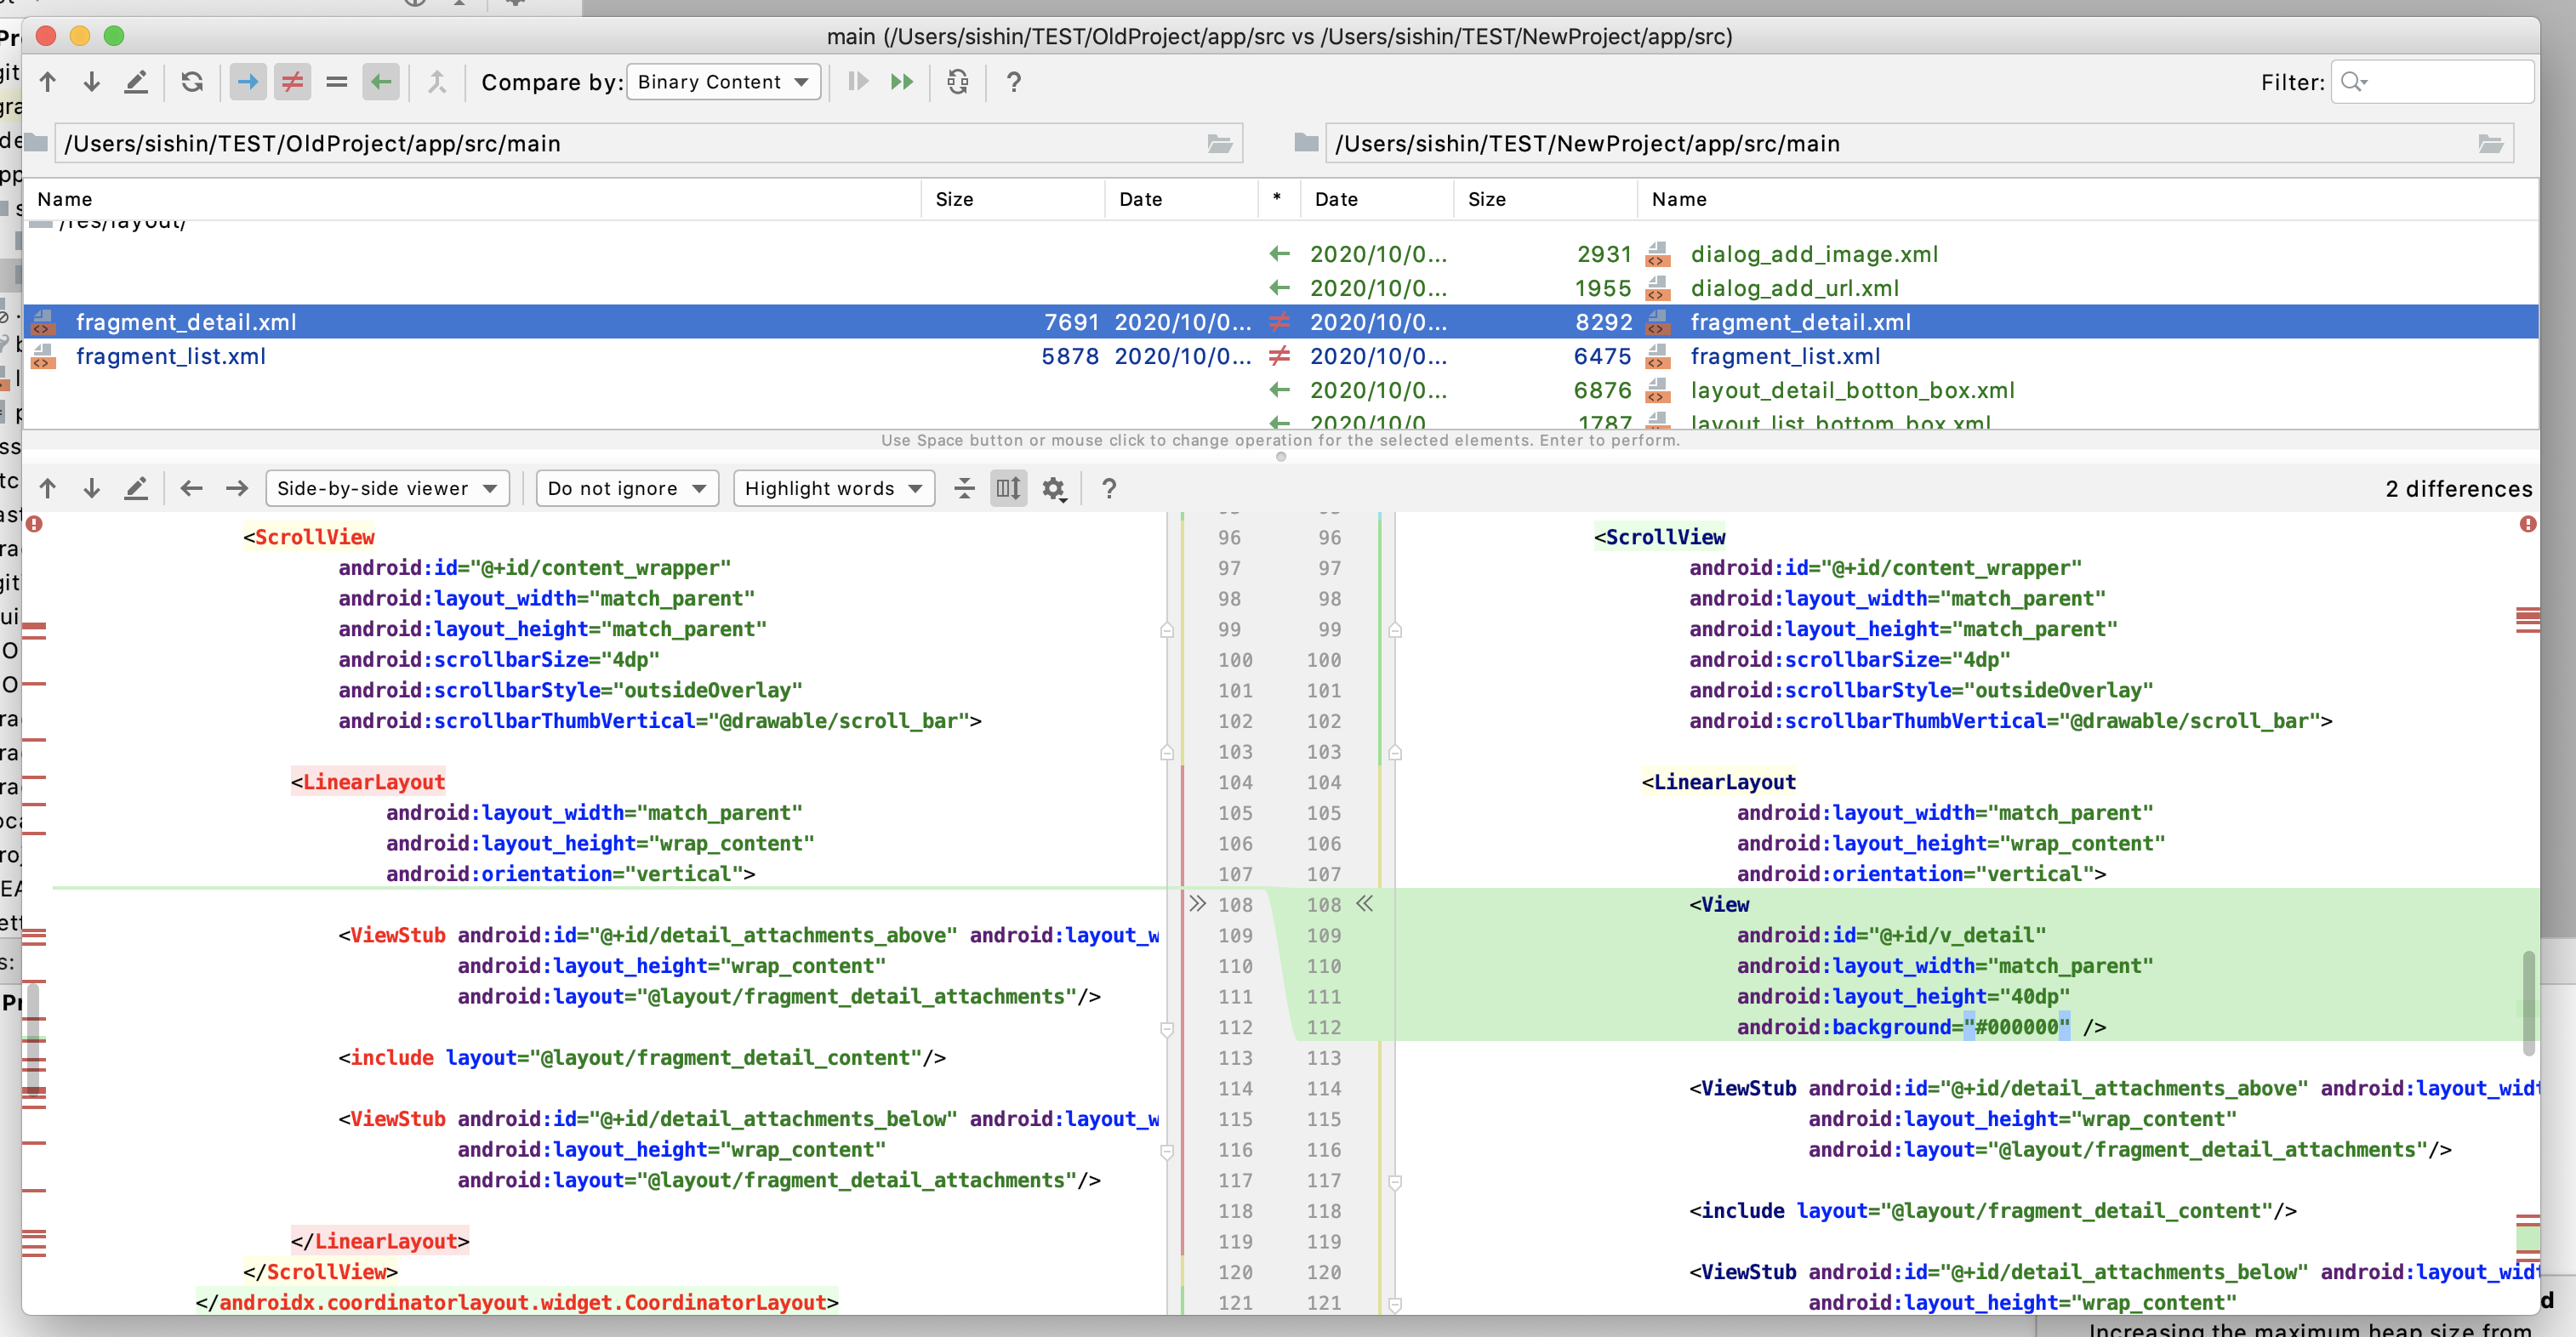2576x1337 pixels.
Task: Open Compare by Binary Content dropdown
Action: (x=723, y=82)
